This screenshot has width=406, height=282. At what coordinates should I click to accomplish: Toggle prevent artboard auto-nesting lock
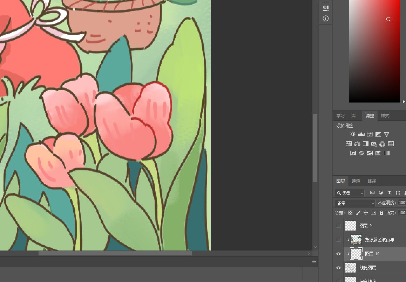pos(374,213)
